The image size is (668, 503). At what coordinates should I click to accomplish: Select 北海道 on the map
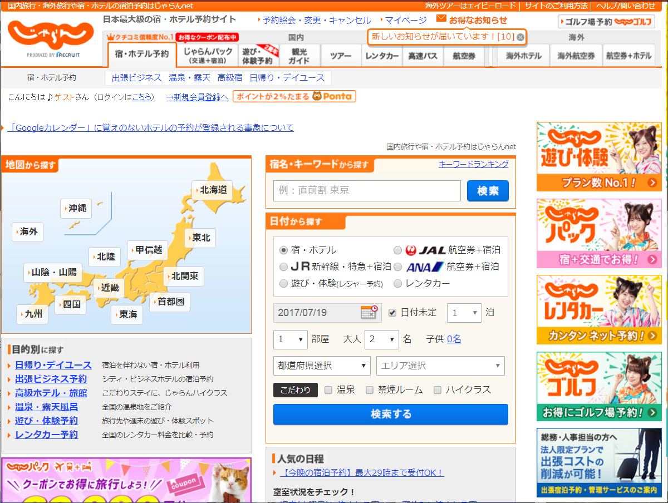coord(211,190)
